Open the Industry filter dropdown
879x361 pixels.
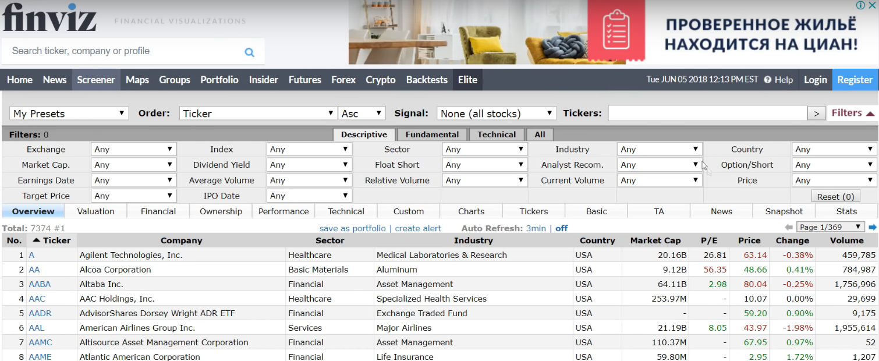point(660,150)
